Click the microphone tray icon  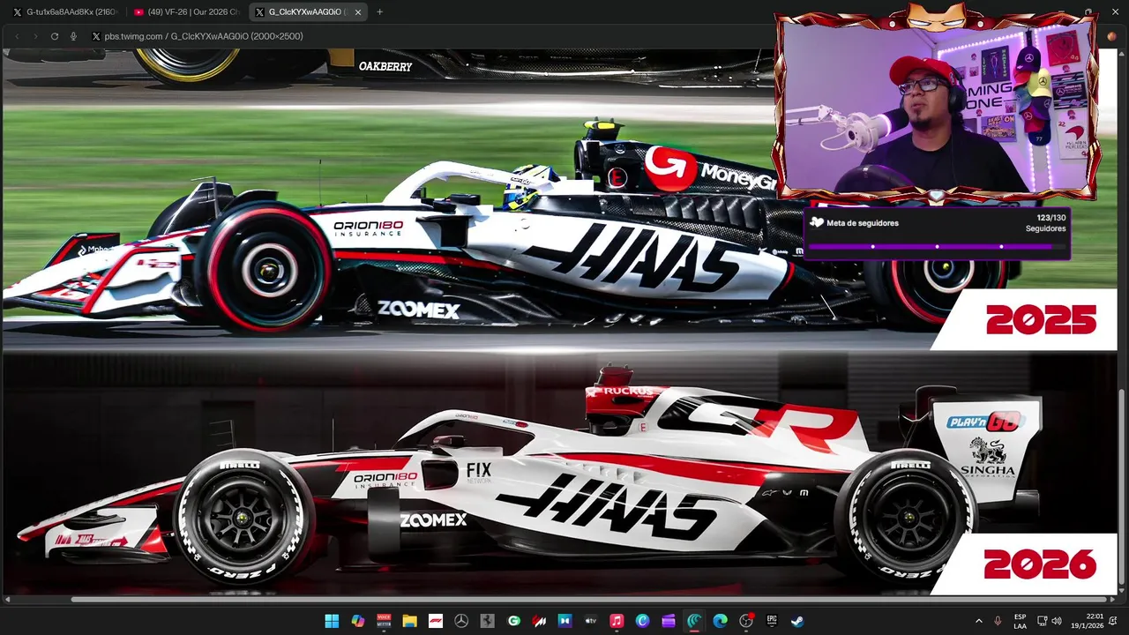pyautogui.click(x=998, y=621)
